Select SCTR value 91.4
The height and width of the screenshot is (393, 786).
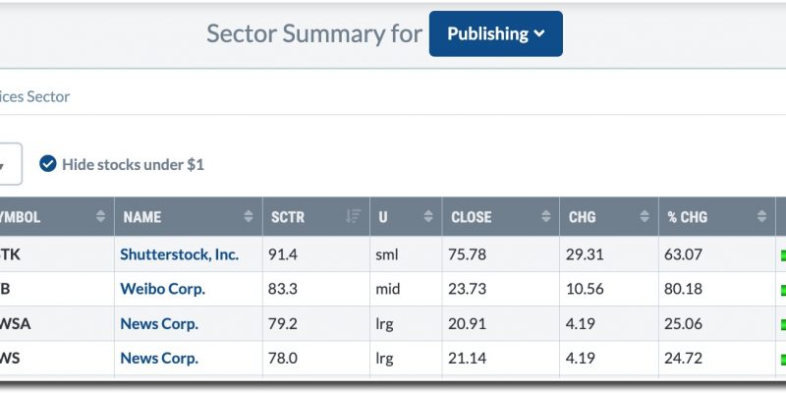283,254
